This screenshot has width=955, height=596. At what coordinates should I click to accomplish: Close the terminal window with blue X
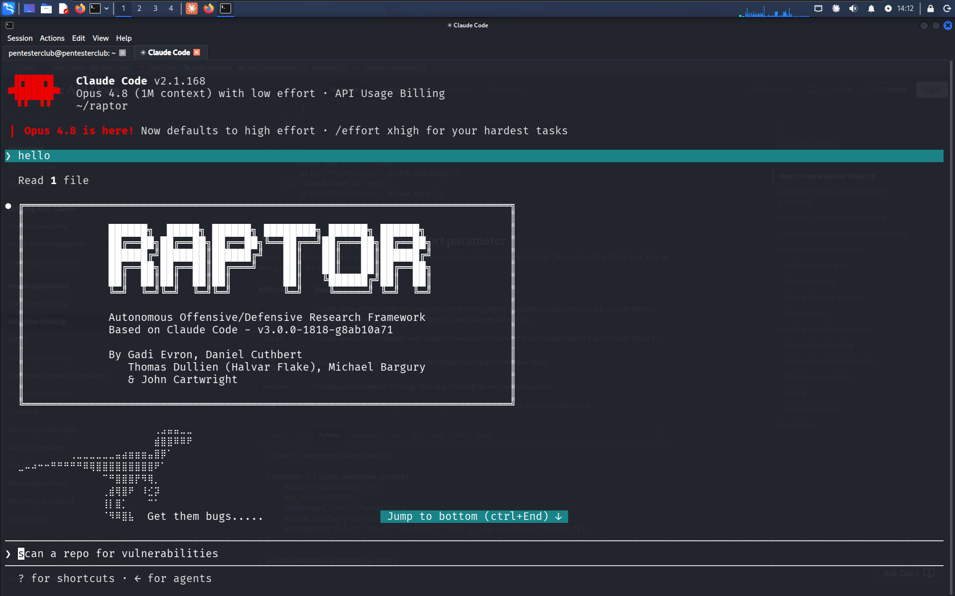(x=948, y=25)
